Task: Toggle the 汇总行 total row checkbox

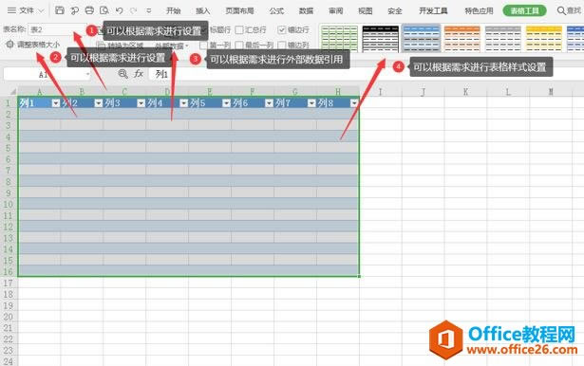Action: click(239, 29)
